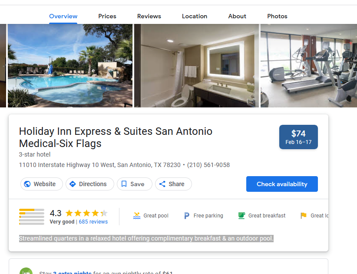Click the hotel phone number (210) 561-9058

click(208, 165)
